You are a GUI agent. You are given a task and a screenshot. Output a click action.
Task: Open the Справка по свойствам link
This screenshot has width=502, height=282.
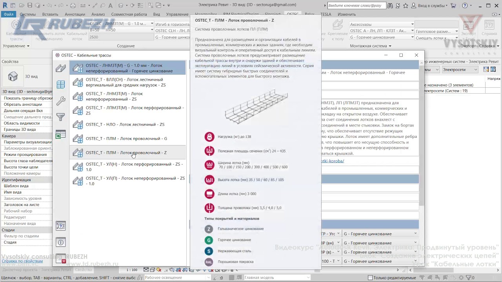[22, 261]
